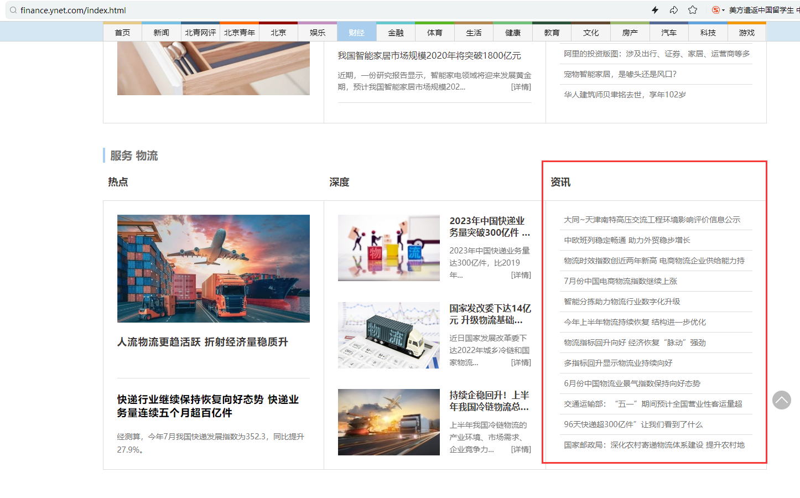
Task: Click the 服务 物流 section heading
Action: coord(134,155)
